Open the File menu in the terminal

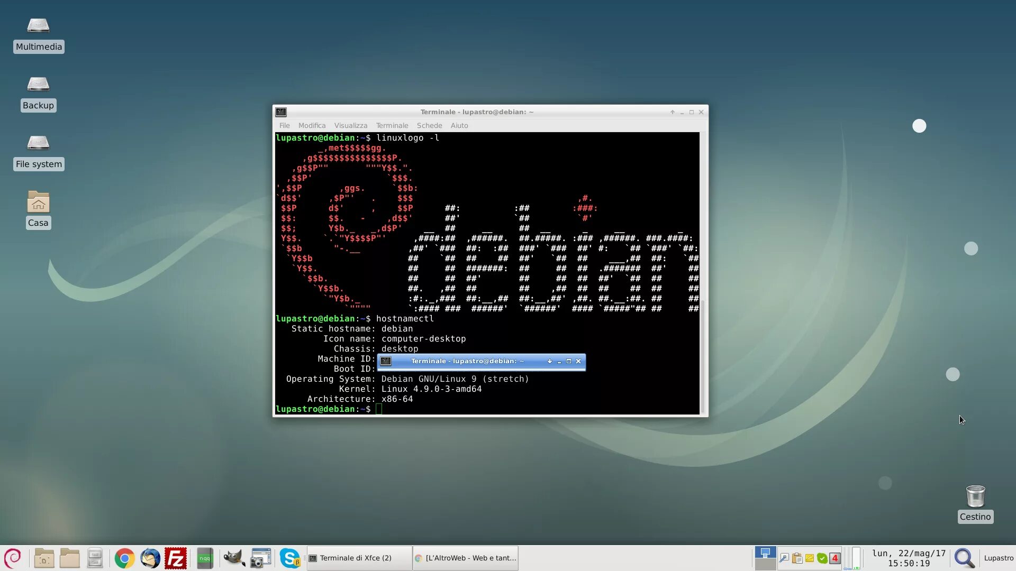[x=284, y=126]
